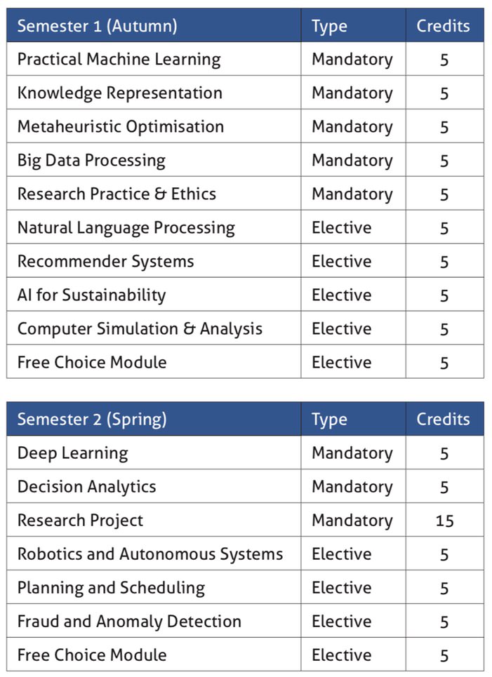Click the Semester 2 Free Choice Module
The height and width of the screenshot is (677, 492).
coord(92,655)
